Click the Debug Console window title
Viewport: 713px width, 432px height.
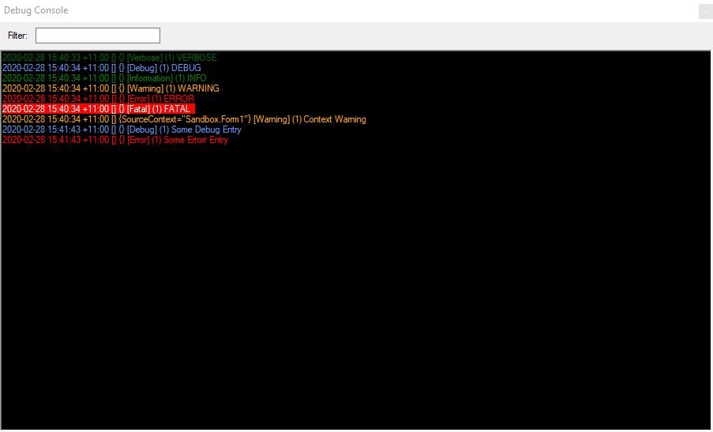36,10
